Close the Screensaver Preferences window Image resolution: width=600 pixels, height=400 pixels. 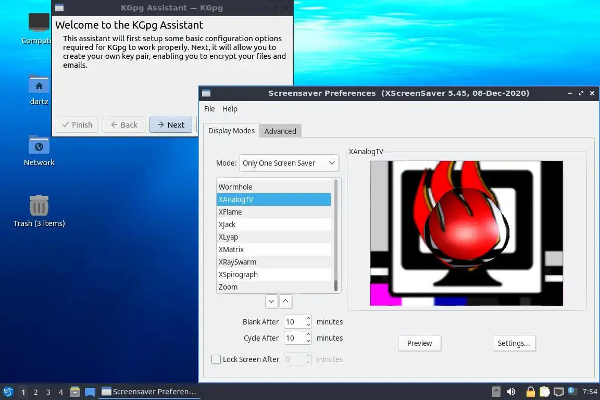click(592, 93)
